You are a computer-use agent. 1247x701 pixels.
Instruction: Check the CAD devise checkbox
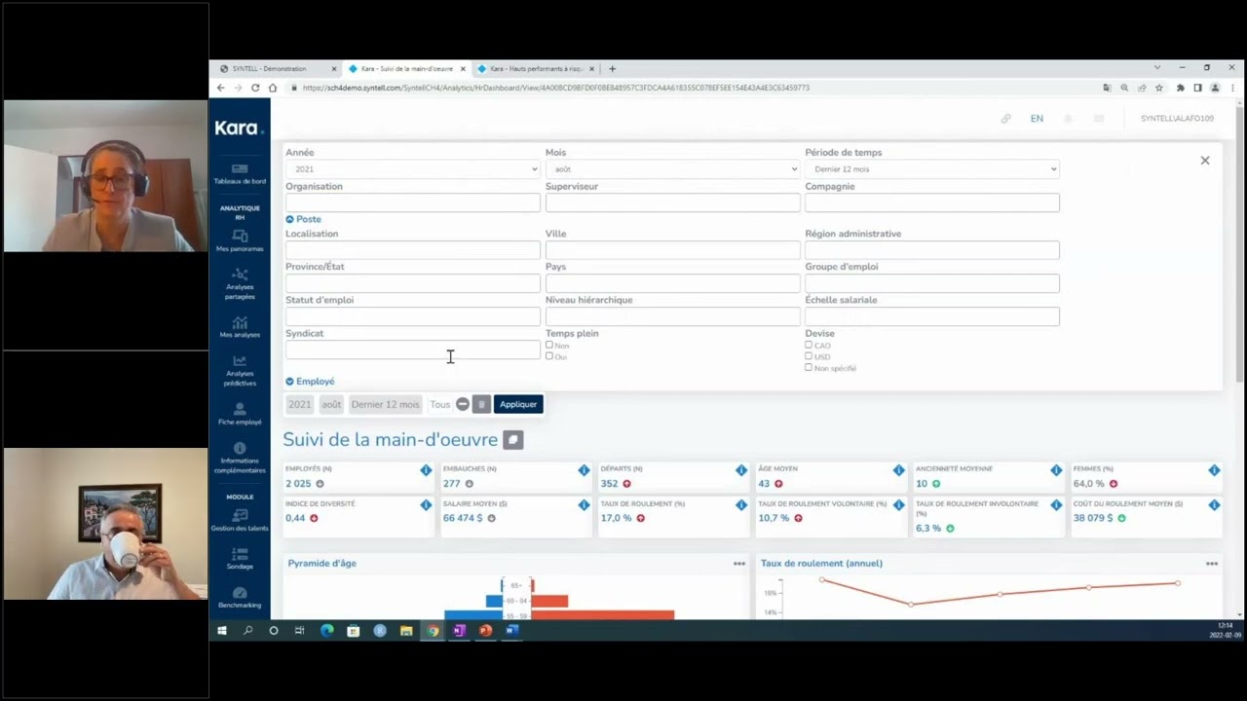pyautogui.click(x=809, y=345)
